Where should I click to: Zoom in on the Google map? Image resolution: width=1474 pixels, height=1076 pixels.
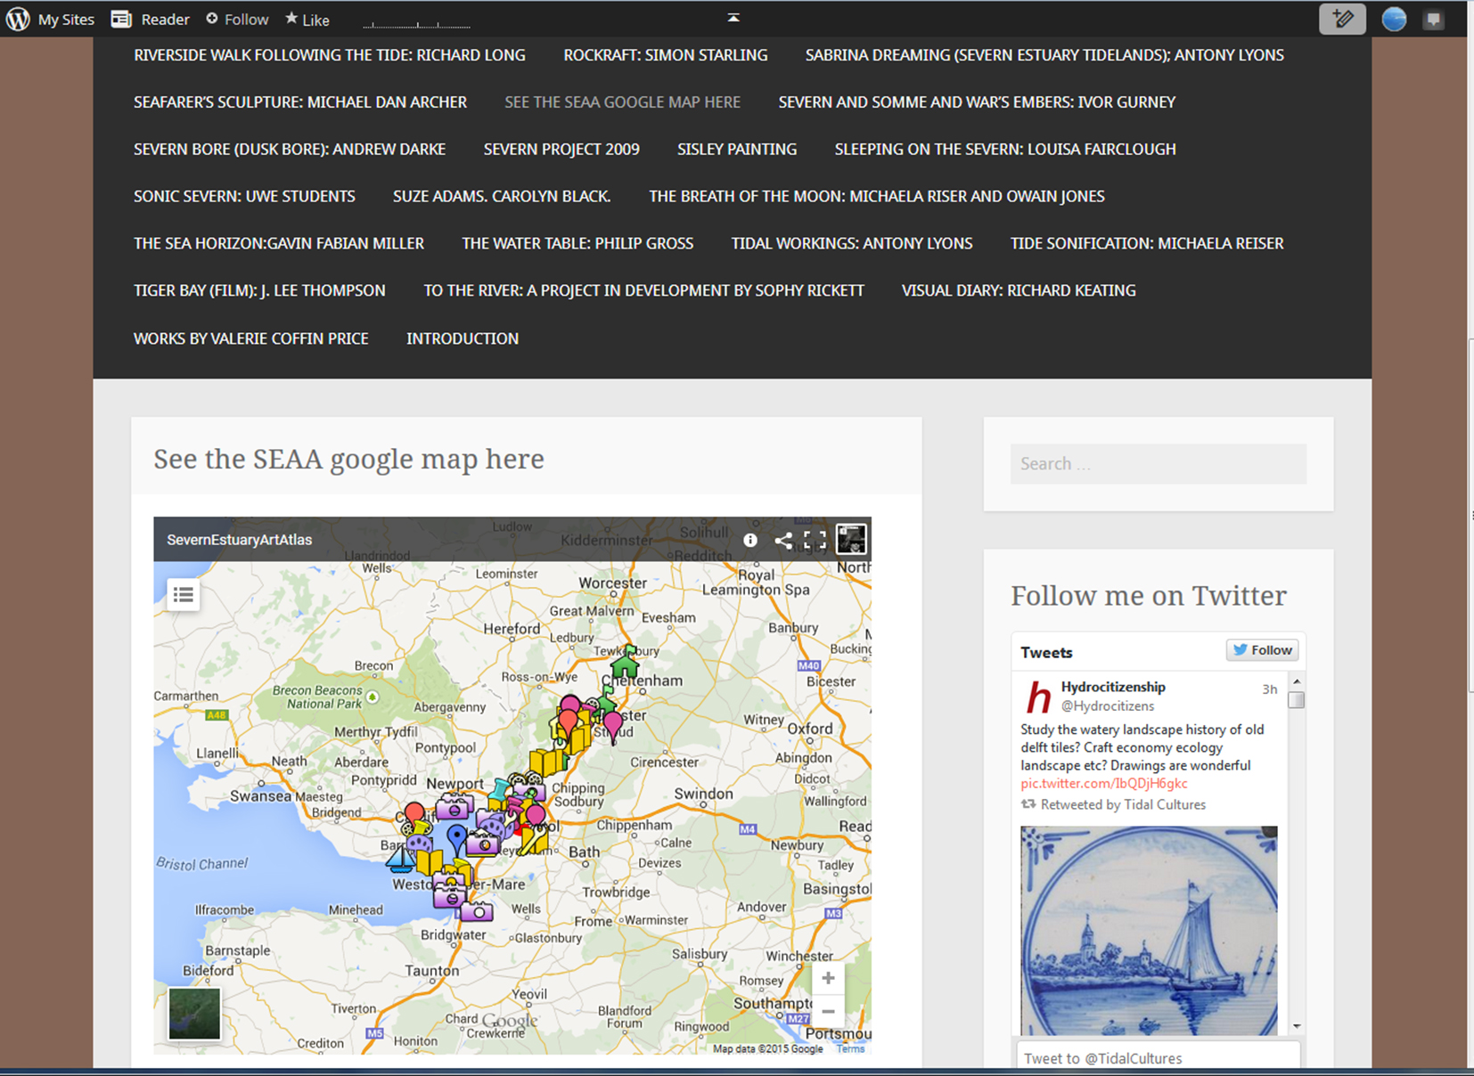828,978
